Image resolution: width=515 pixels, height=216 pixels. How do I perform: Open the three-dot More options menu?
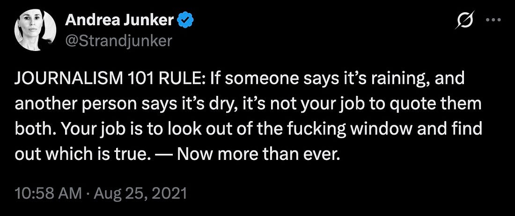pos(493,20)
